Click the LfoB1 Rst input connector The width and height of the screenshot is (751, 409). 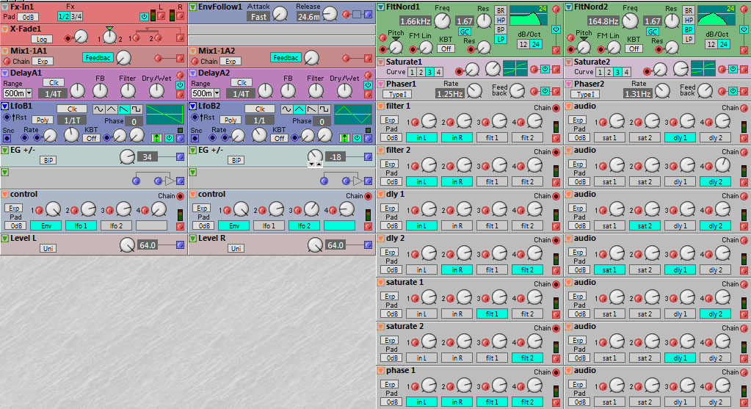7,117
